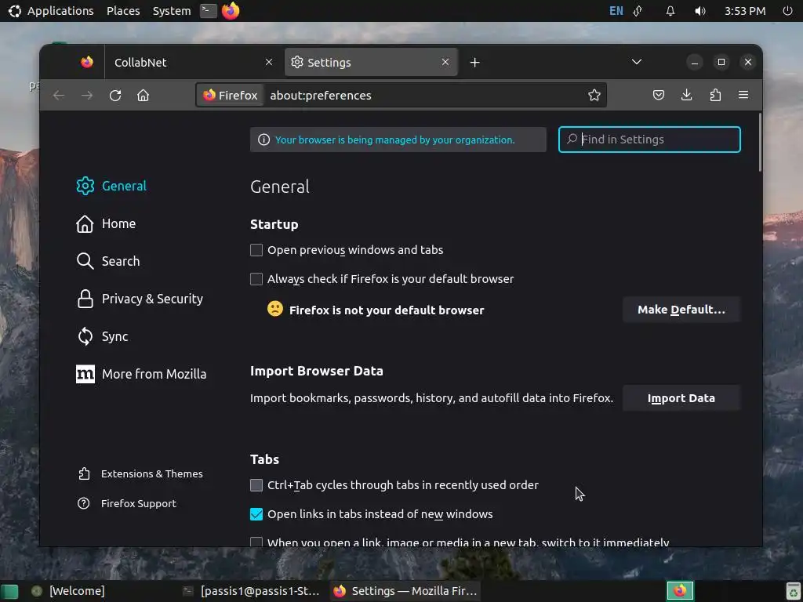This screenshot has height=602, width=803.
Task: Open the Home settings category
Action: (106, 223)
